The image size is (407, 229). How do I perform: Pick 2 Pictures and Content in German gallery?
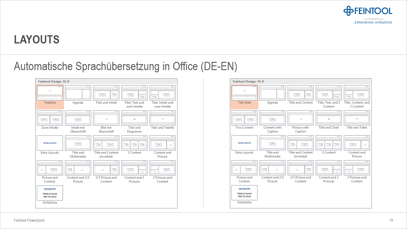[162, 168]
